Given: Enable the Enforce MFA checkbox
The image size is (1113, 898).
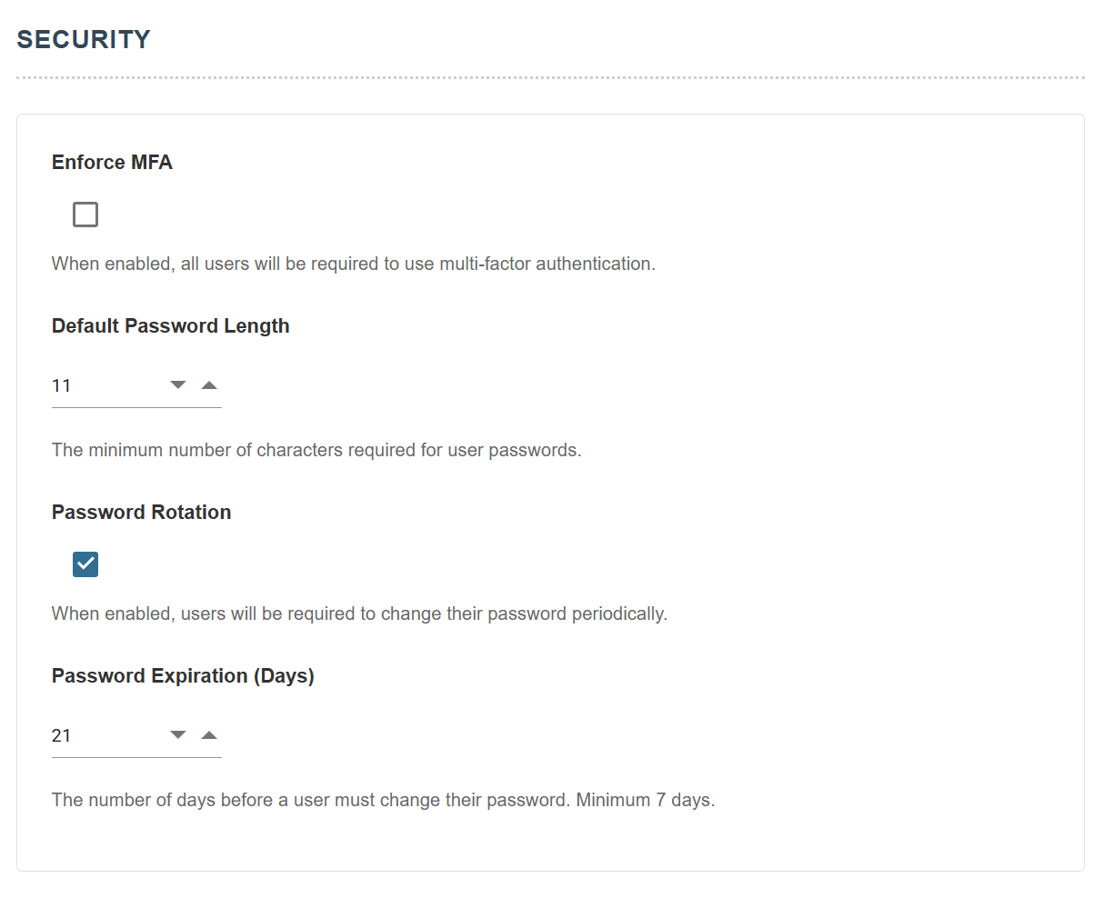Looking at the screenshot, I should point(85,215).
